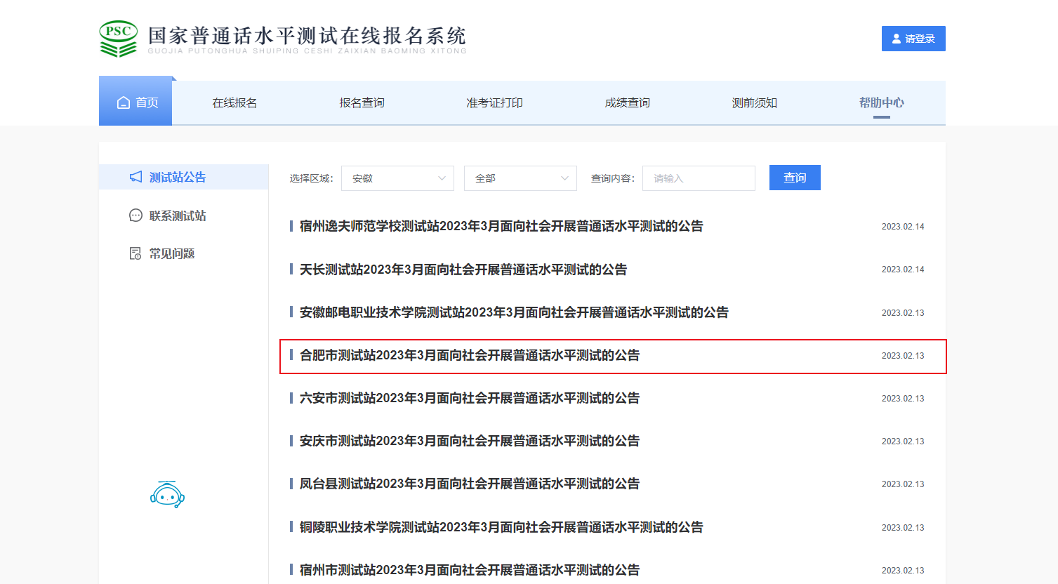Viewport: 1058px width, 584px height.
Task: Click the chat bubble icon beside 联系测试站
Action: click(136, 215)
